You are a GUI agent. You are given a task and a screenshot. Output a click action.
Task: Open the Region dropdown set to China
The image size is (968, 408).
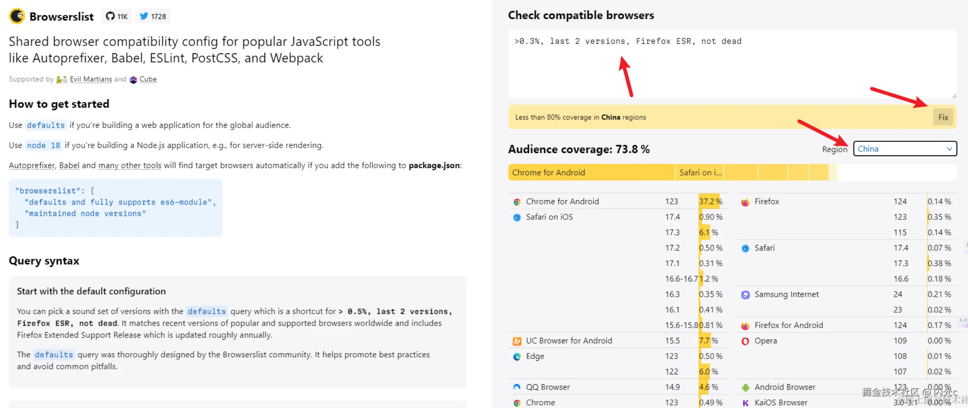click(x=905, y=149)
